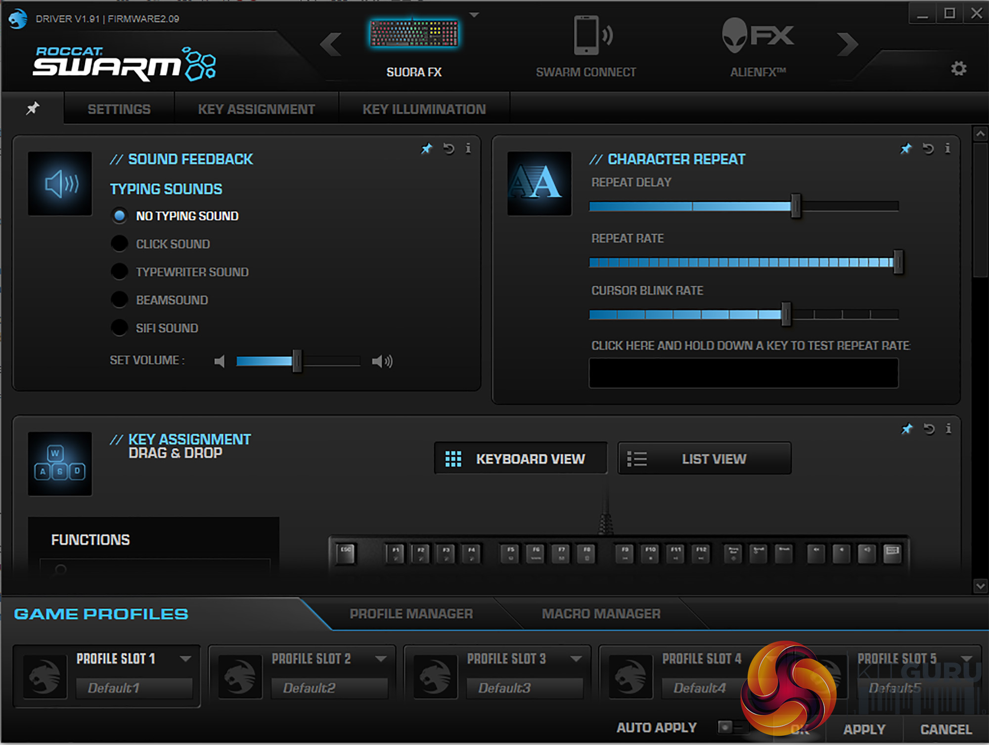Screen dimensions: 989x745
Task: Choose Typewriter Sound typing option
Action: coord(119,272)
